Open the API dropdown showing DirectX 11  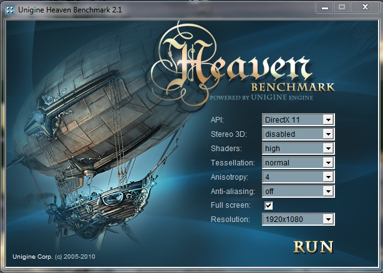pyautogui.click(x=298, y=119)
